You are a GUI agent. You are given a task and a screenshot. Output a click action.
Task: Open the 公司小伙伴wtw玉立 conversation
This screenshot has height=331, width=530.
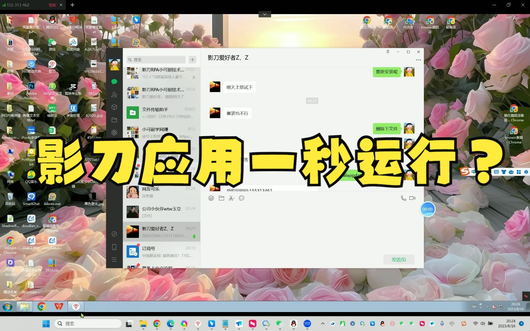point(162,212)
